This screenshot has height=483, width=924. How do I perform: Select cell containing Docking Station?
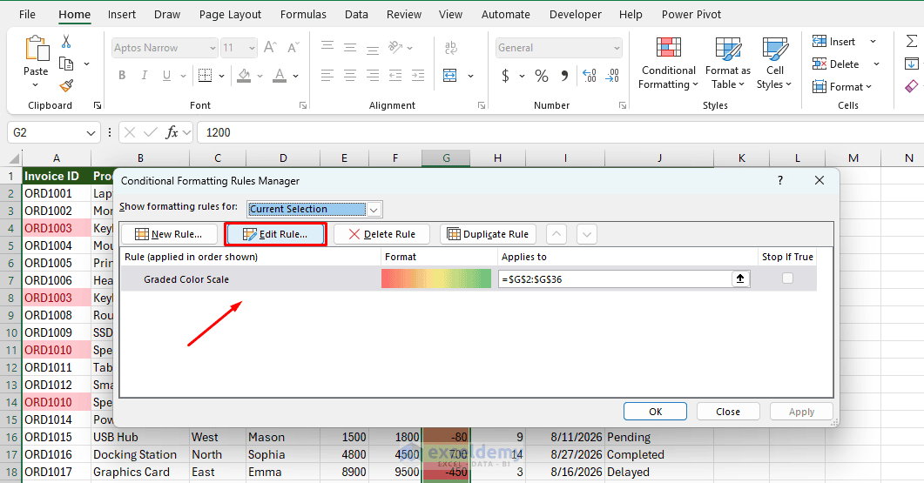[x=140, y=454]
